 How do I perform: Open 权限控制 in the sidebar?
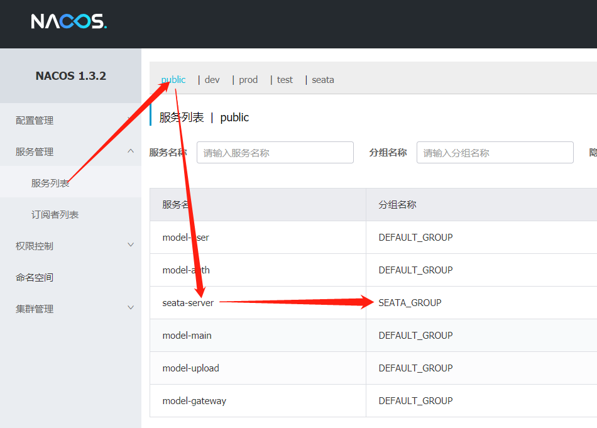(x=35, y=246)
